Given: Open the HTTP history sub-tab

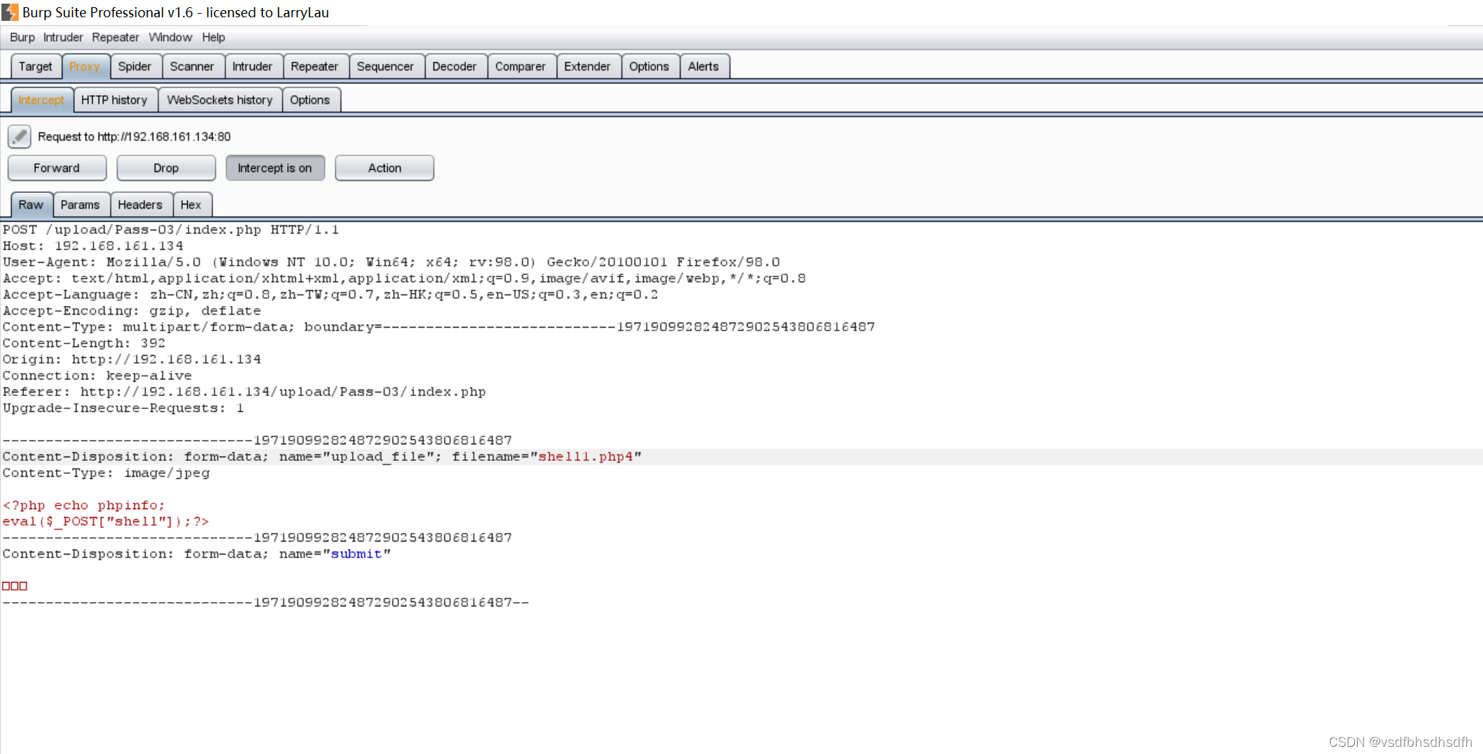Looking at the screenshot, I should (115, 100).
